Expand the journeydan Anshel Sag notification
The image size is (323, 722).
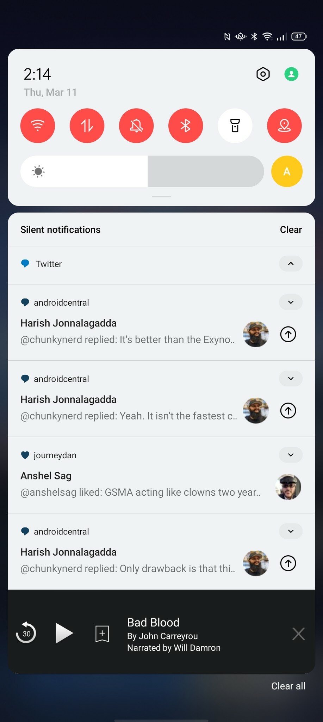291,455
